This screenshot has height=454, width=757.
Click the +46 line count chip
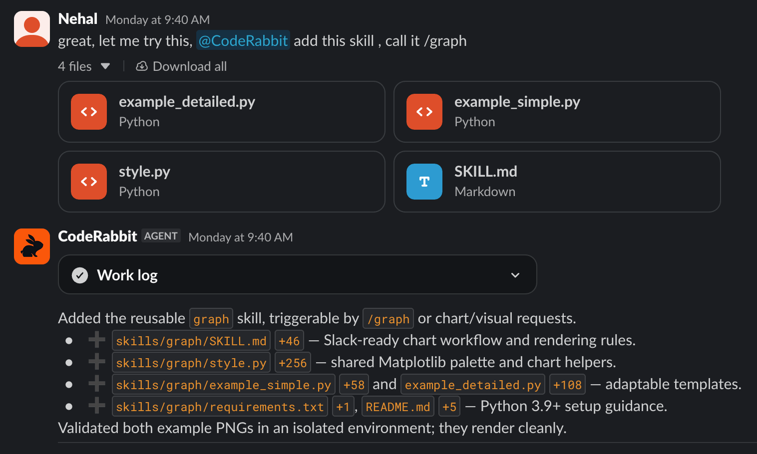(x=289, y=341)
